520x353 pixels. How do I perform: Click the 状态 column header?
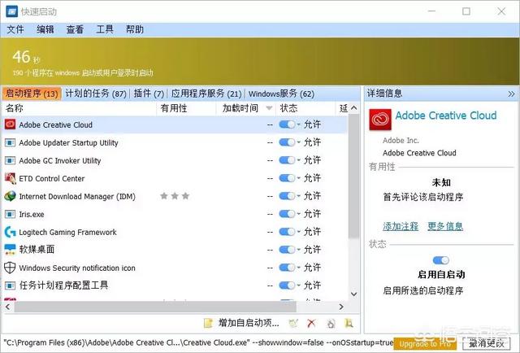[305, 108]
